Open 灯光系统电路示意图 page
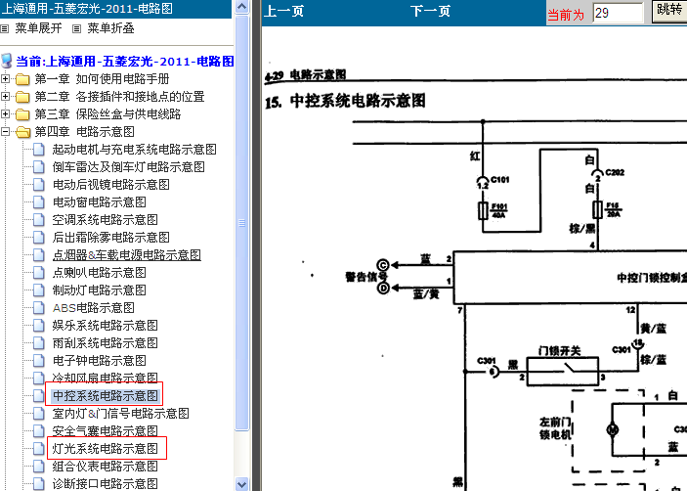This screenshot has height=491, width=687. (106, 448)
